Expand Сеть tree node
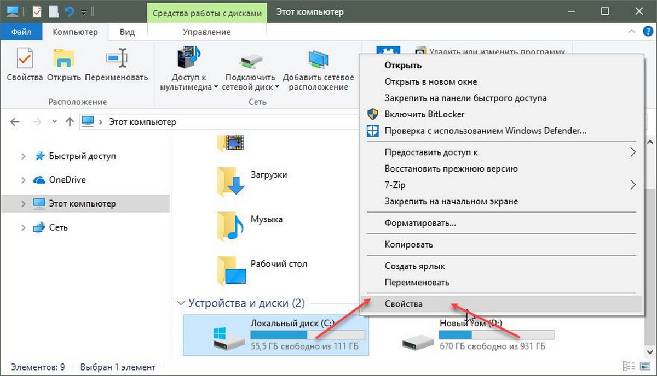Screen dimensions: 657x376 (23, 227)
